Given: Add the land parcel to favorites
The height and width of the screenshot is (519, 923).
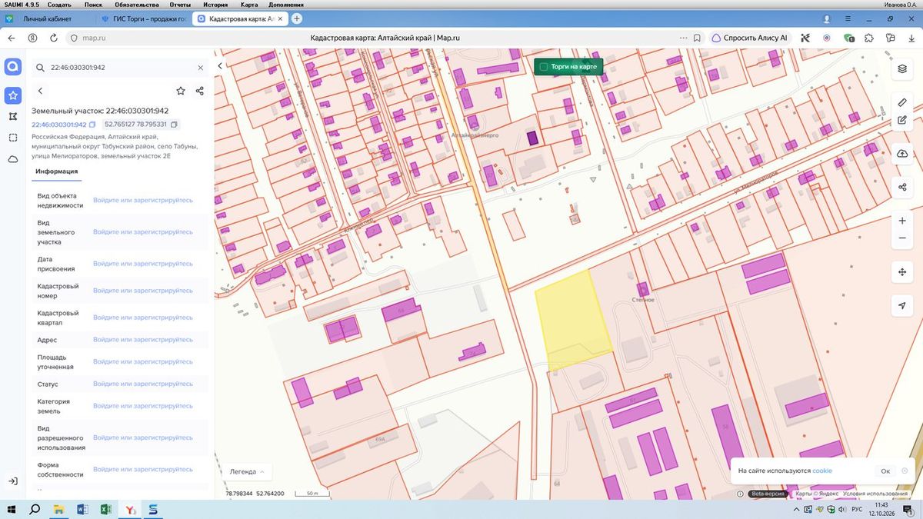Looking at the screenshot, I should pyautogui.click(x=181, y=91).
